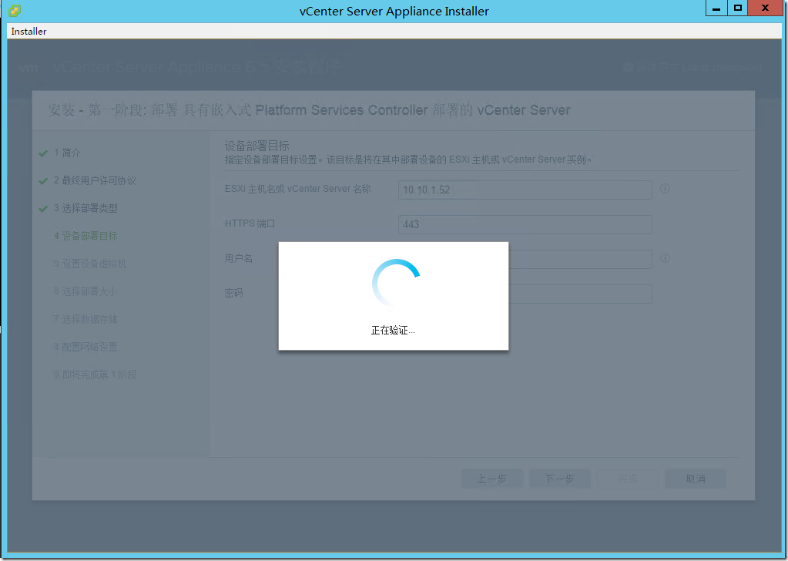Click the vCenter app icon in title bar
The height and width of the screenshot is (561, 788).
15,11
